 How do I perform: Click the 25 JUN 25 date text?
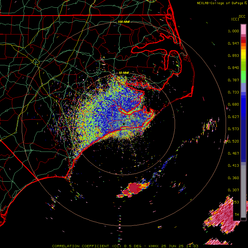click(172, 246)
